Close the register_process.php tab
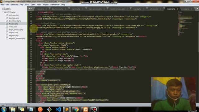 pos(127,9)
